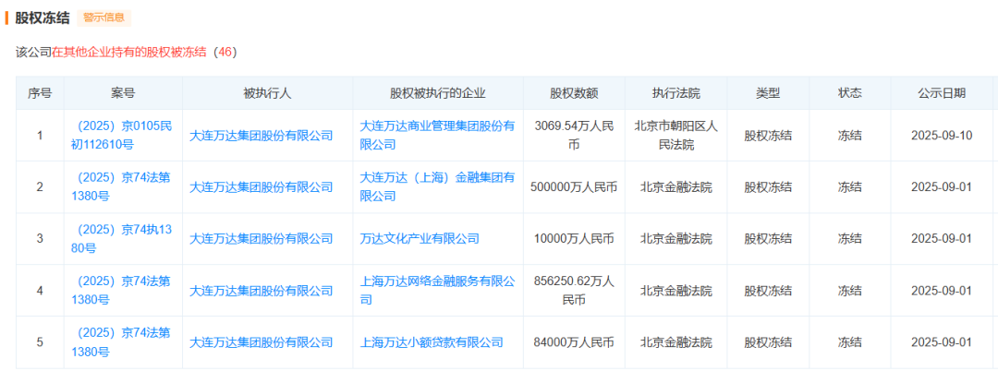Click 冻结 status cell in row 3

(850, 239)
